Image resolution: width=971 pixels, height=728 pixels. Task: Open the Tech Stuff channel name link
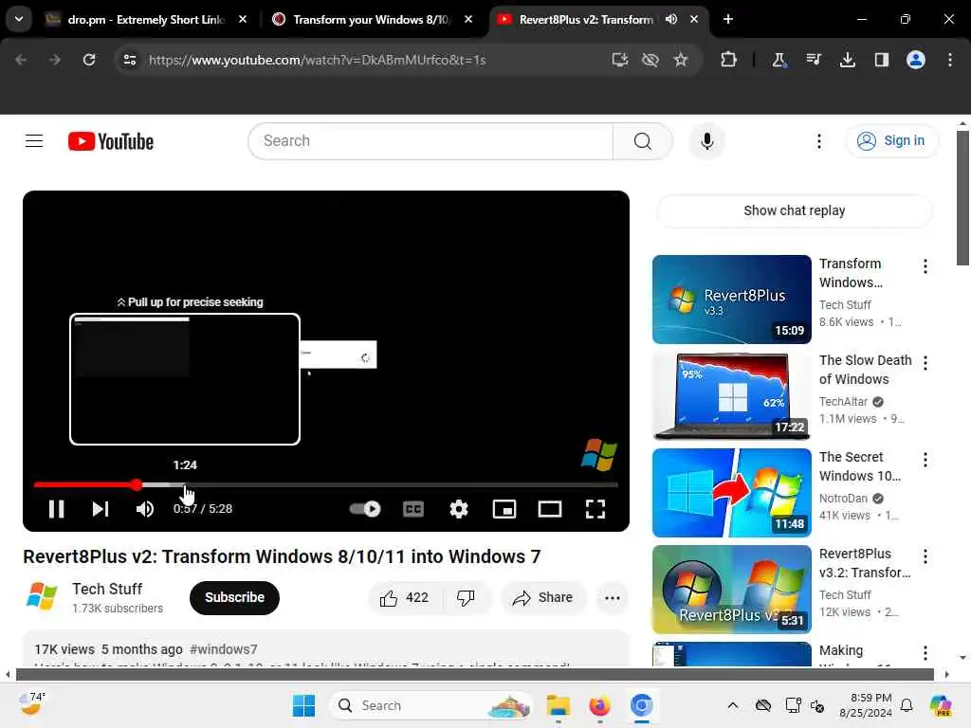(107, 589)
